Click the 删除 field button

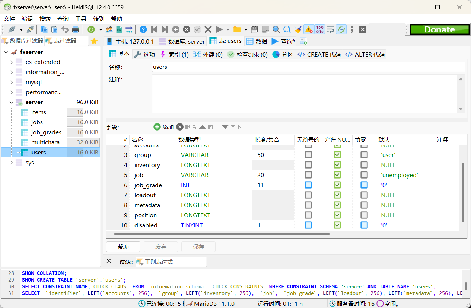pos(186,127)
